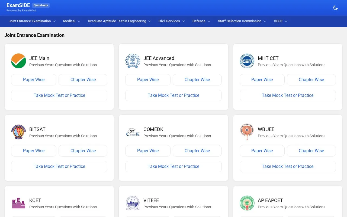Expand the Staff Selection Commission menu
Image resolution: width=347 pixels, height=217 pixels.
242,21
